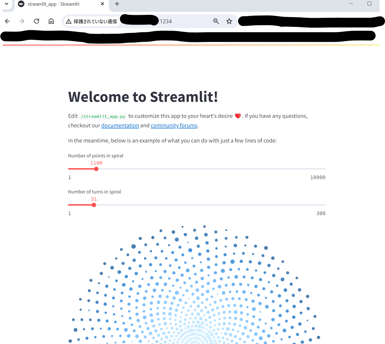Image resolution: width=385 pixels, height=344 pixels.
Task: Select the streamlit_app browser tab
Action: pos(54,4)
